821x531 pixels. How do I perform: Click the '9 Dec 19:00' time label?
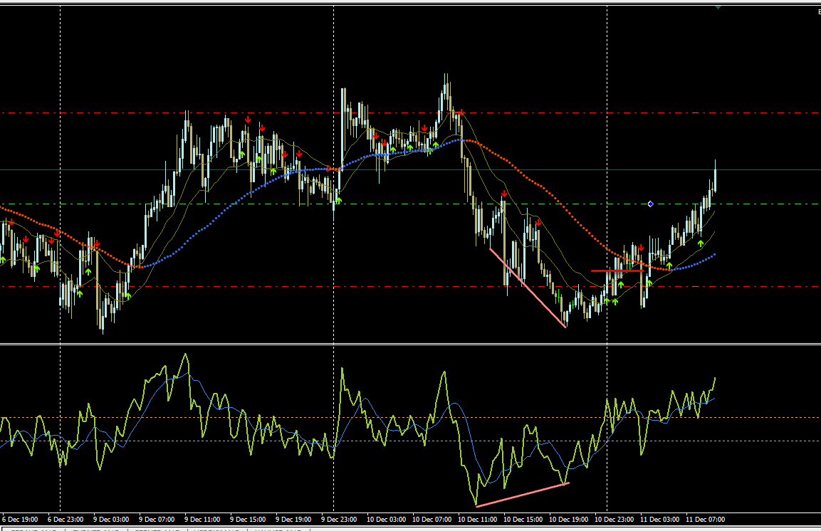293,520
